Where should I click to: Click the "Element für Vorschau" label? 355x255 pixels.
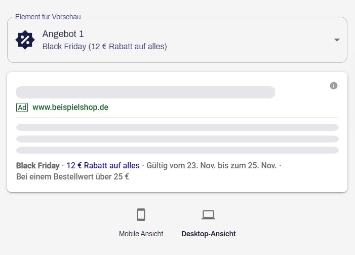click(x=48, y=17)
